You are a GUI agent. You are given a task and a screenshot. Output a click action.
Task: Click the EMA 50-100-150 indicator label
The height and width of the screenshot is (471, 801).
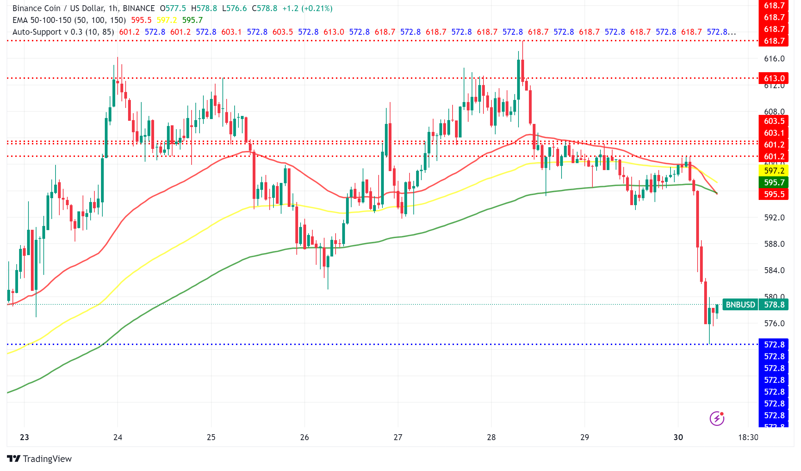tap(69, 20)
